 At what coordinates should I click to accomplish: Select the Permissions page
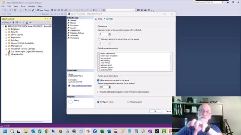pyautogui.click(x=75, y=38)
